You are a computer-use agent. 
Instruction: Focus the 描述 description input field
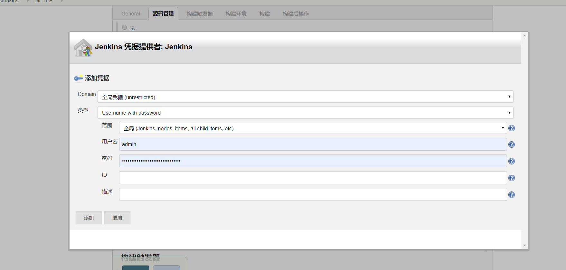[x=313, y=194]
